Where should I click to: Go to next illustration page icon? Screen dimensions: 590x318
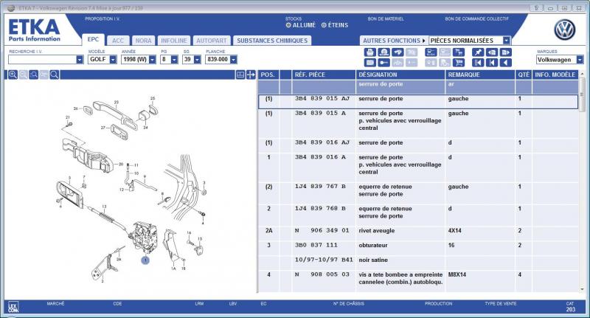coord(506,52)
